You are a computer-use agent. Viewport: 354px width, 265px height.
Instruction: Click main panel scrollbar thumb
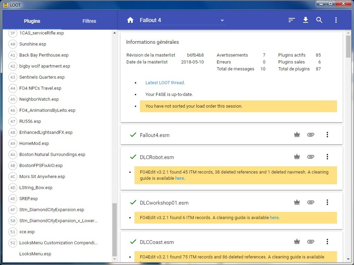[x=348, y=47]
